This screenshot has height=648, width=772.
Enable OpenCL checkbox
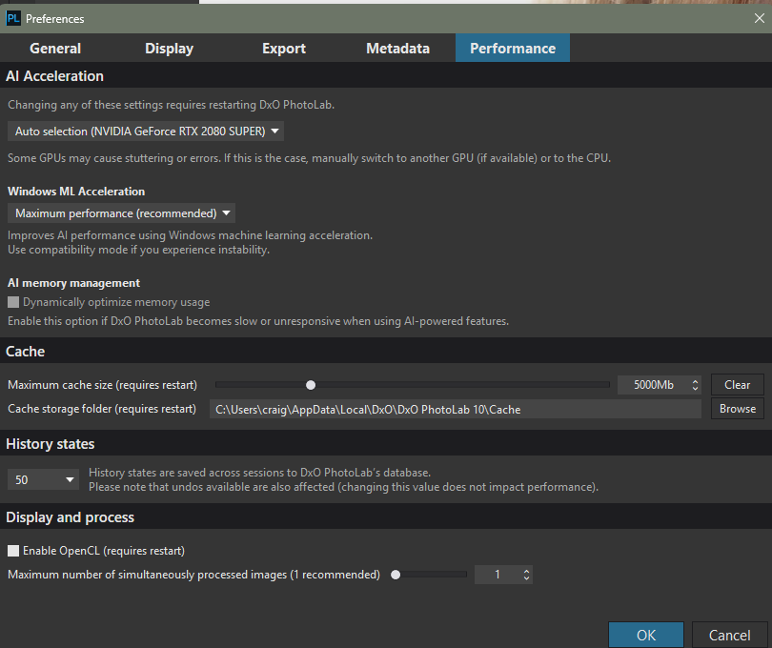[x=13, y=551]
